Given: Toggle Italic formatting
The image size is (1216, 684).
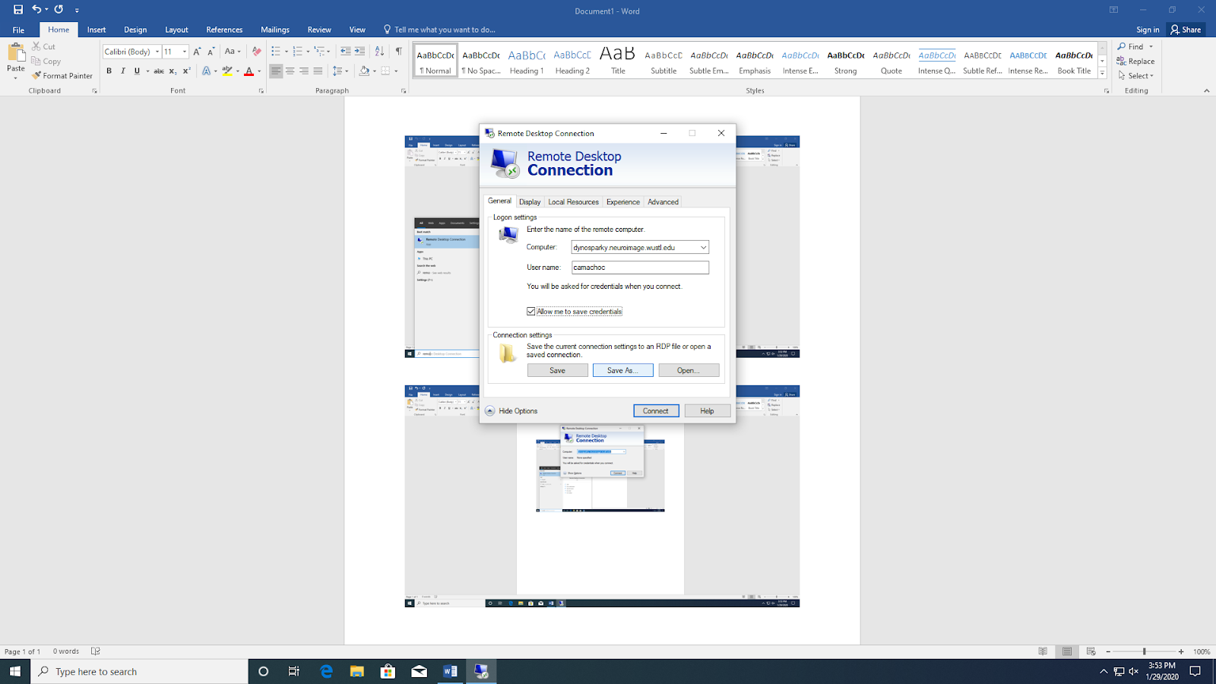Looking at the screenshot, I should [x=122, y=71].
